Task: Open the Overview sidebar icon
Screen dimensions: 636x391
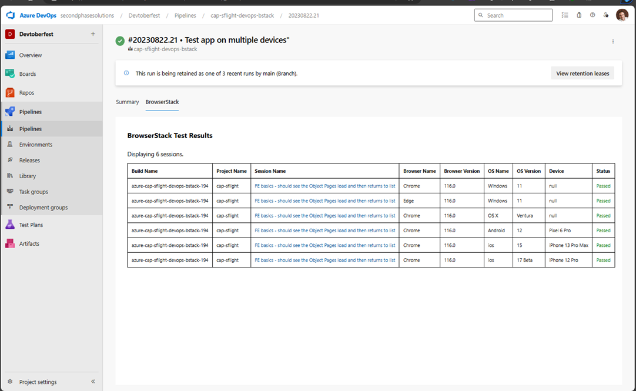Action: coord(10,55)
